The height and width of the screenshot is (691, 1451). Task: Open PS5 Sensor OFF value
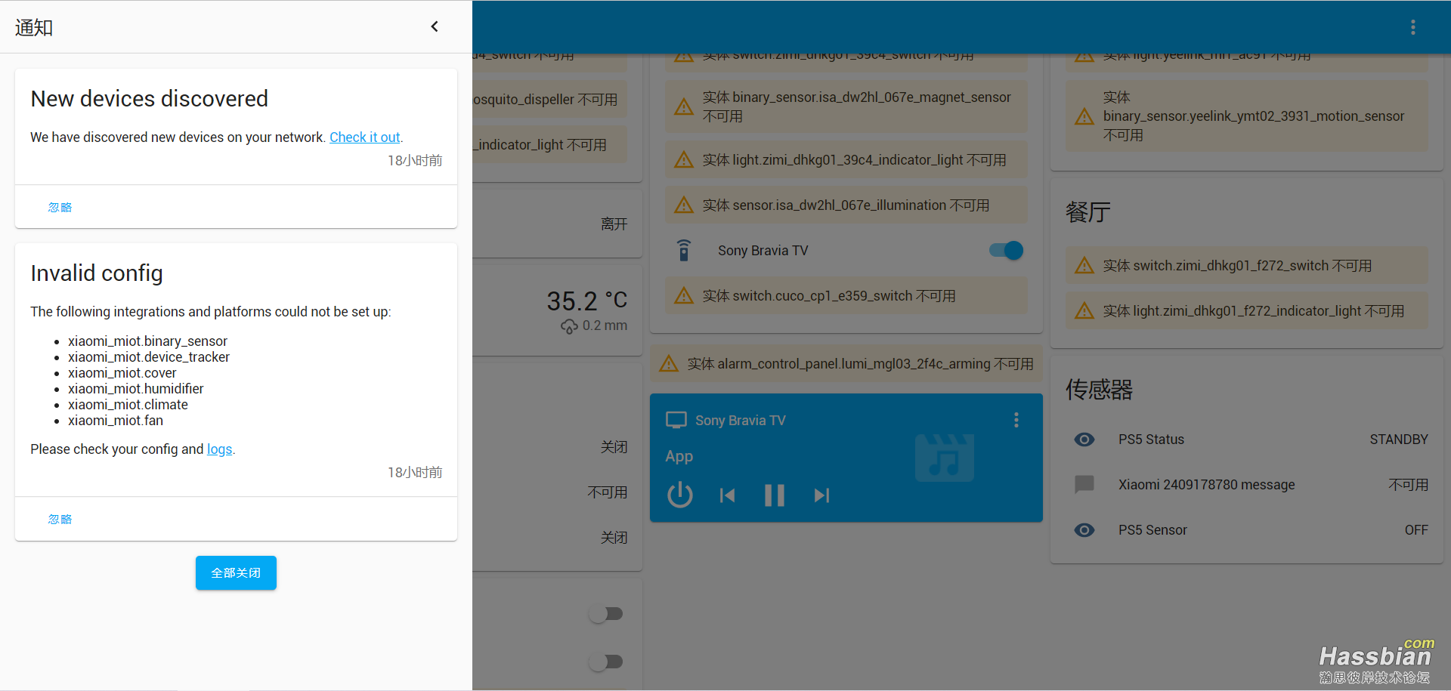tap(1416, 530)
